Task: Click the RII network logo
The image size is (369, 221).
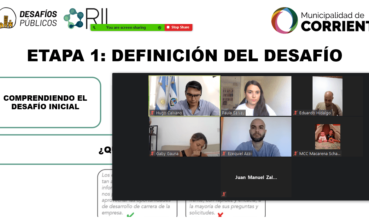Action: [85, 17]
